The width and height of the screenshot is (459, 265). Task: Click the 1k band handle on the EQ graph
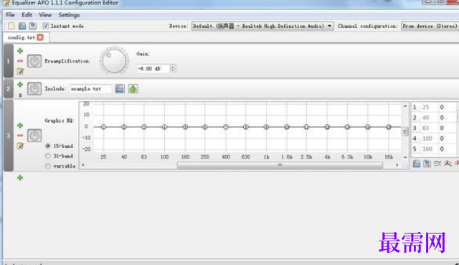coord(266,127)
